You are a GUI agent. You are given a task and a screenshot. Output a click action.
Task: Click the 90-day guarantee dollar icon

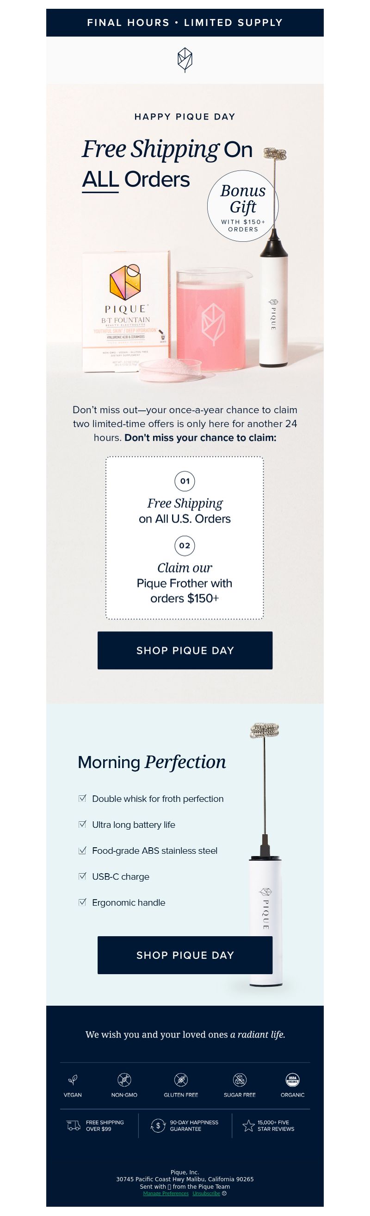pos(158,1126)
